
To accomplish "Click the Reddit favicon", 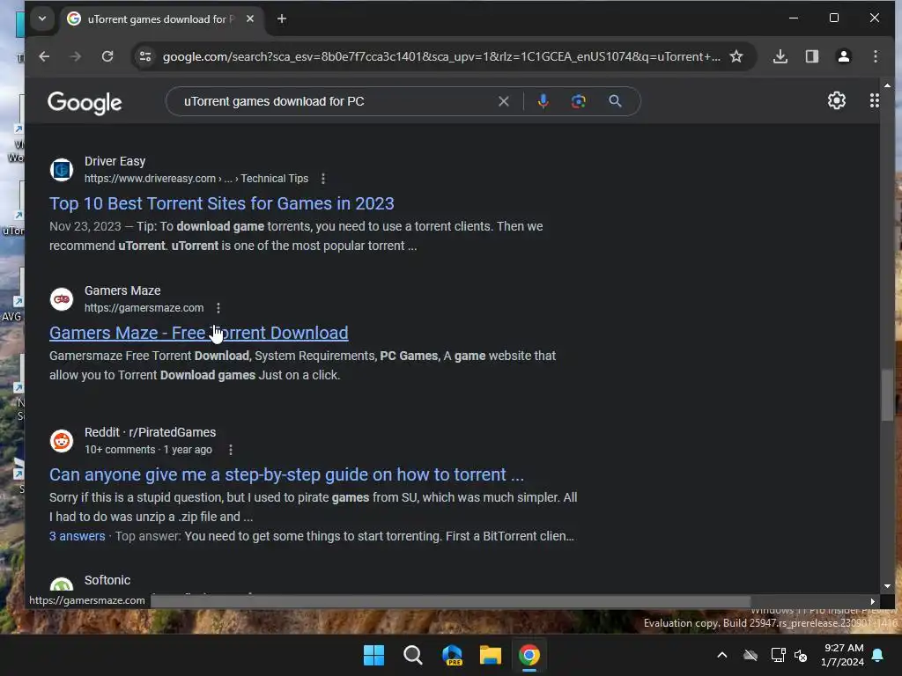I will 62,441.
